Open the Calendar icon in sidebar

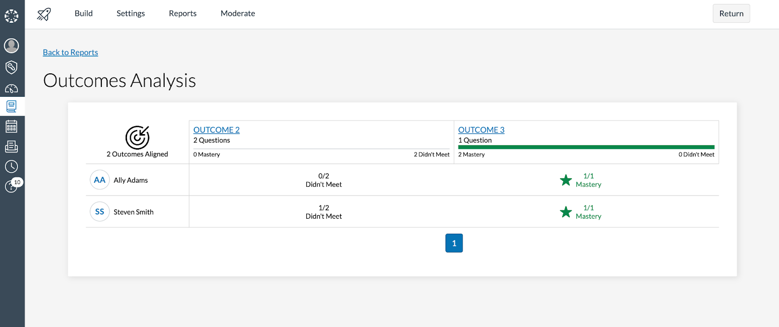pyautogui.click(x=12, y=127)
